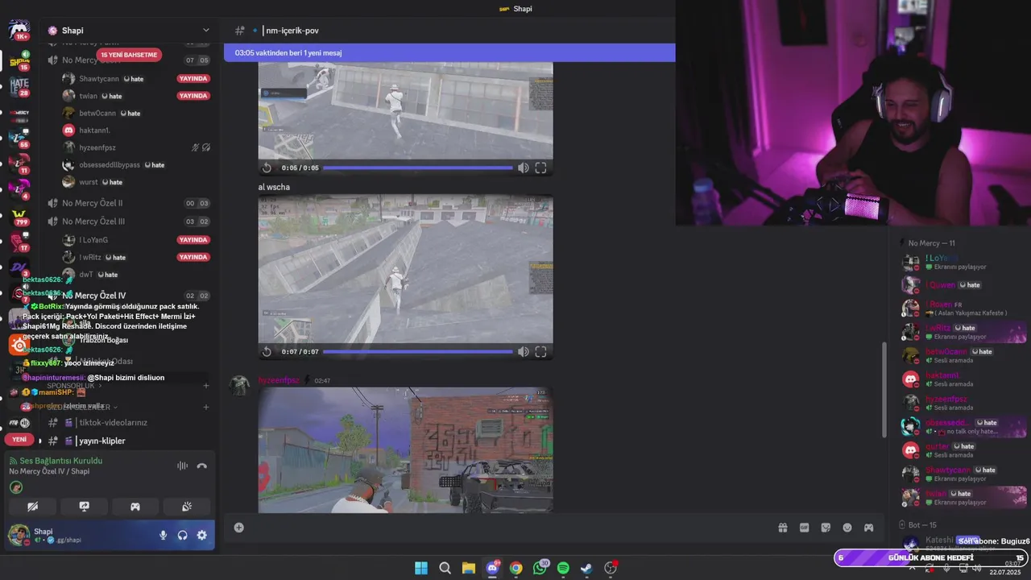The image size is (1031, 580).
Task: Play hyzeenfpsz's posted video thumbnail
Action: click(405, 449)
